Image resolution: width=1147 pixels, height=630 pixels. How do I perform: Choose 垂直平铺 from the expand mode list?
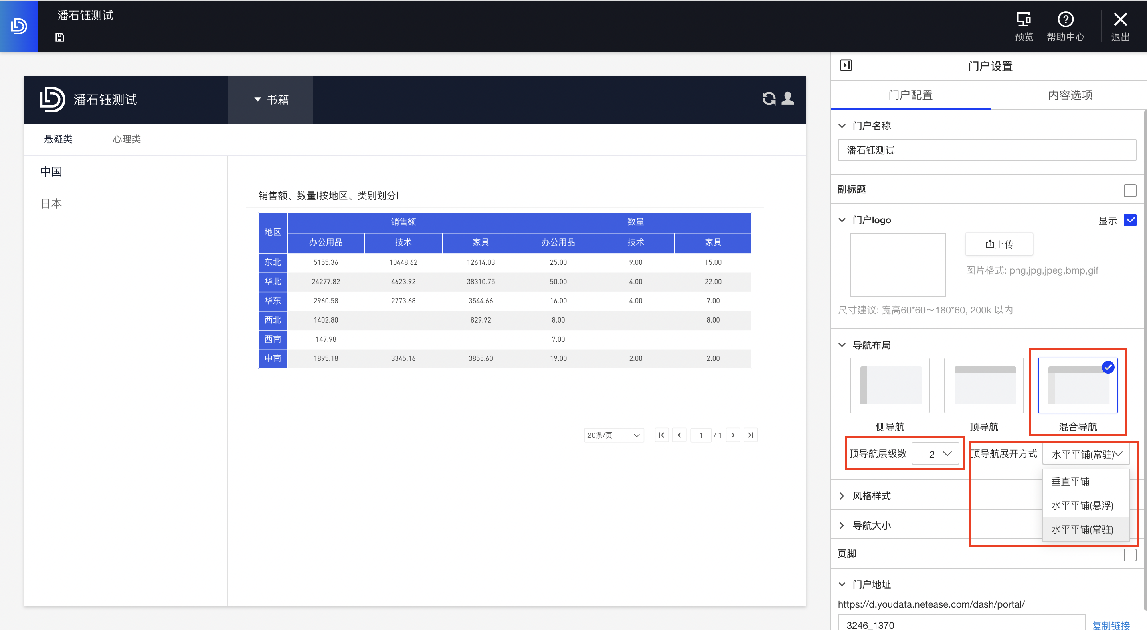coord(1070,481)
